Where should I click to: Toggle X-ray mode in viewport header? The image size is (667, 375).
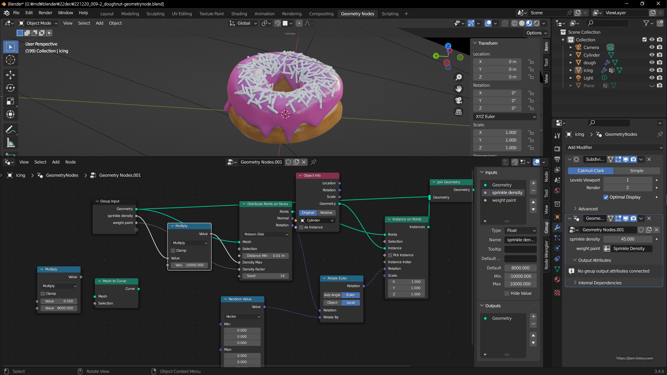click(x=505, y=23)
